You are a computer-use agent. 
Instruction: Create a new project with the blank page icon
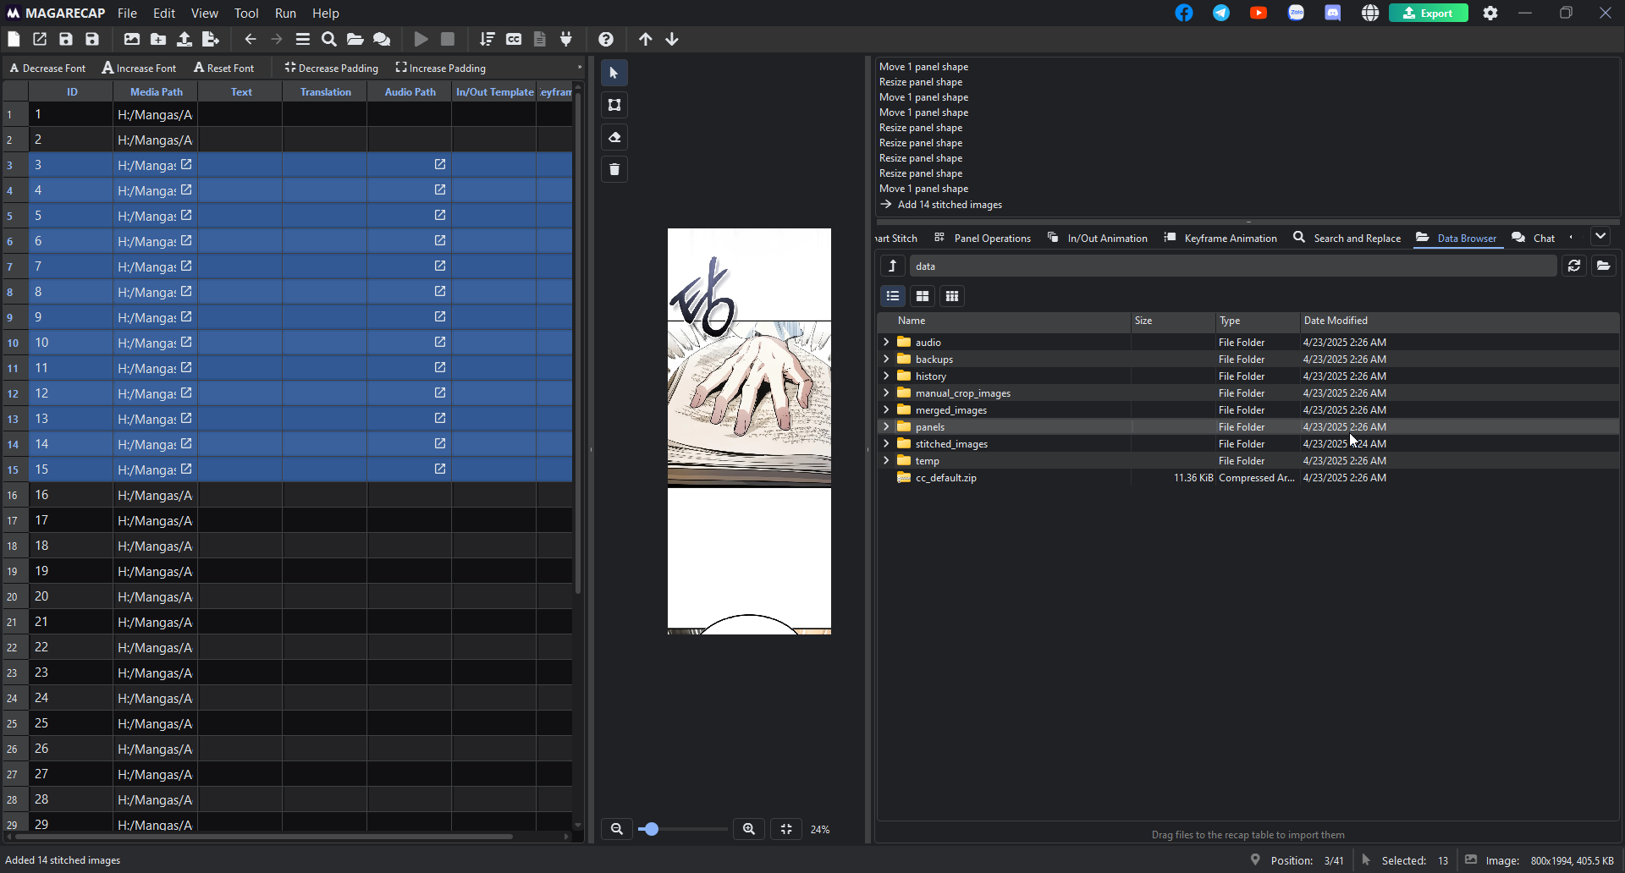14,39
